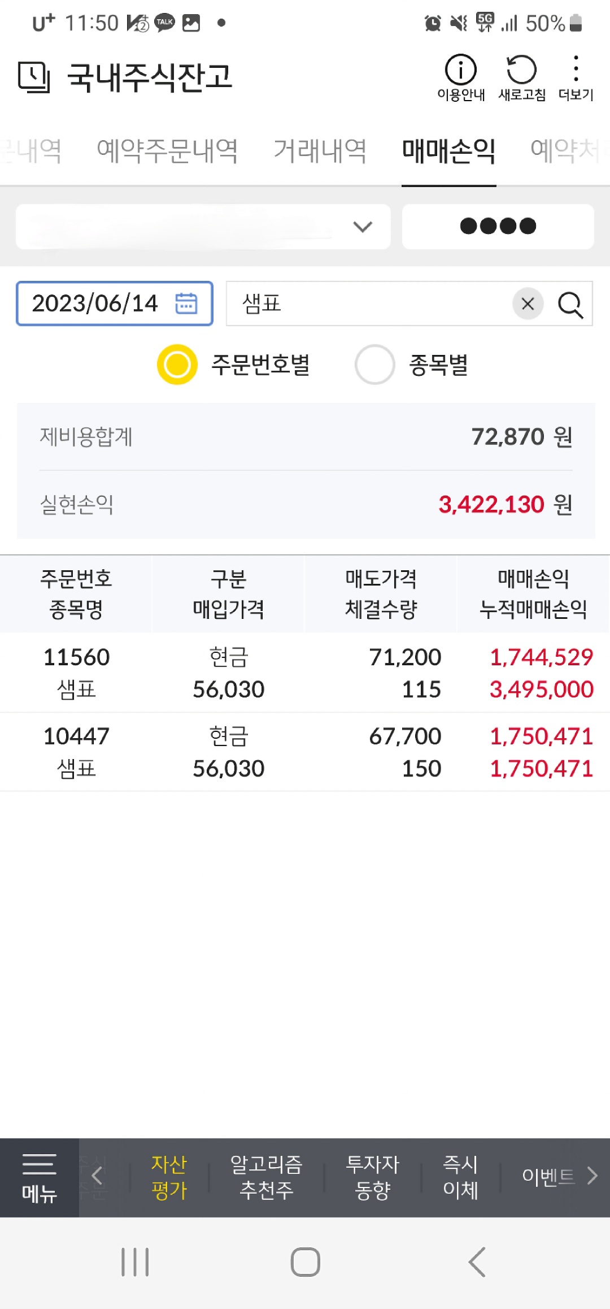Switch to the 거래내역 tab
The height and width of the screenshot is (1309, 610).
(320, 151)
